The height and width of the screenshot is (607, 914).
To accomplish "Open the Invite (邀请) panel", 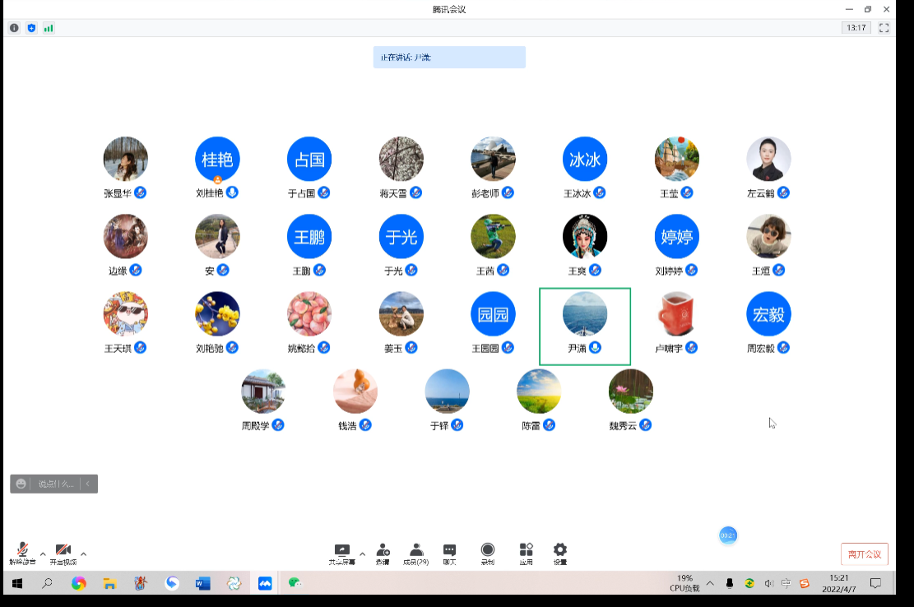I will coord(383,550).
